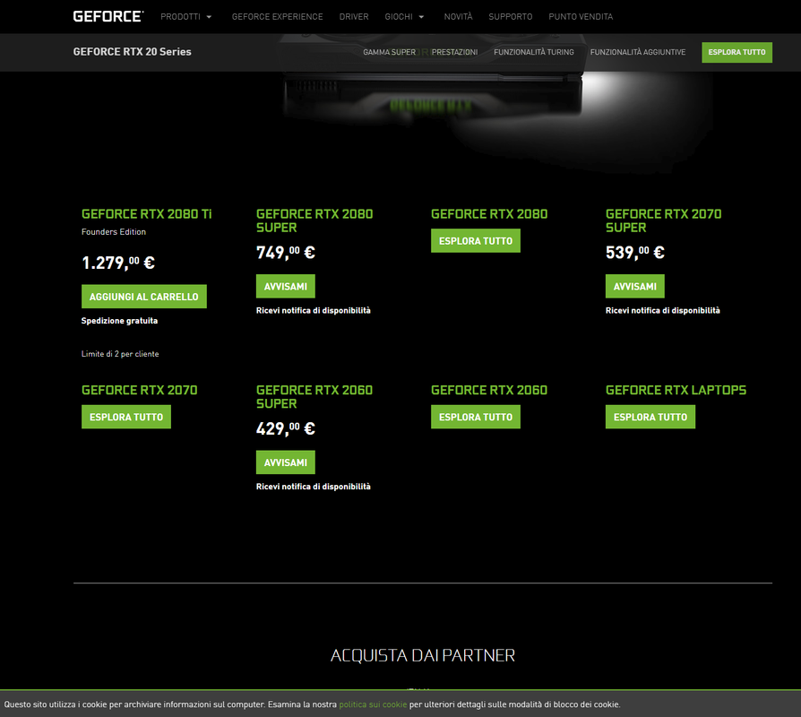Click Esplora Tutto under GeForce RTX 2070
Viewport: 801px width, 717px height.
coord(126,417)
